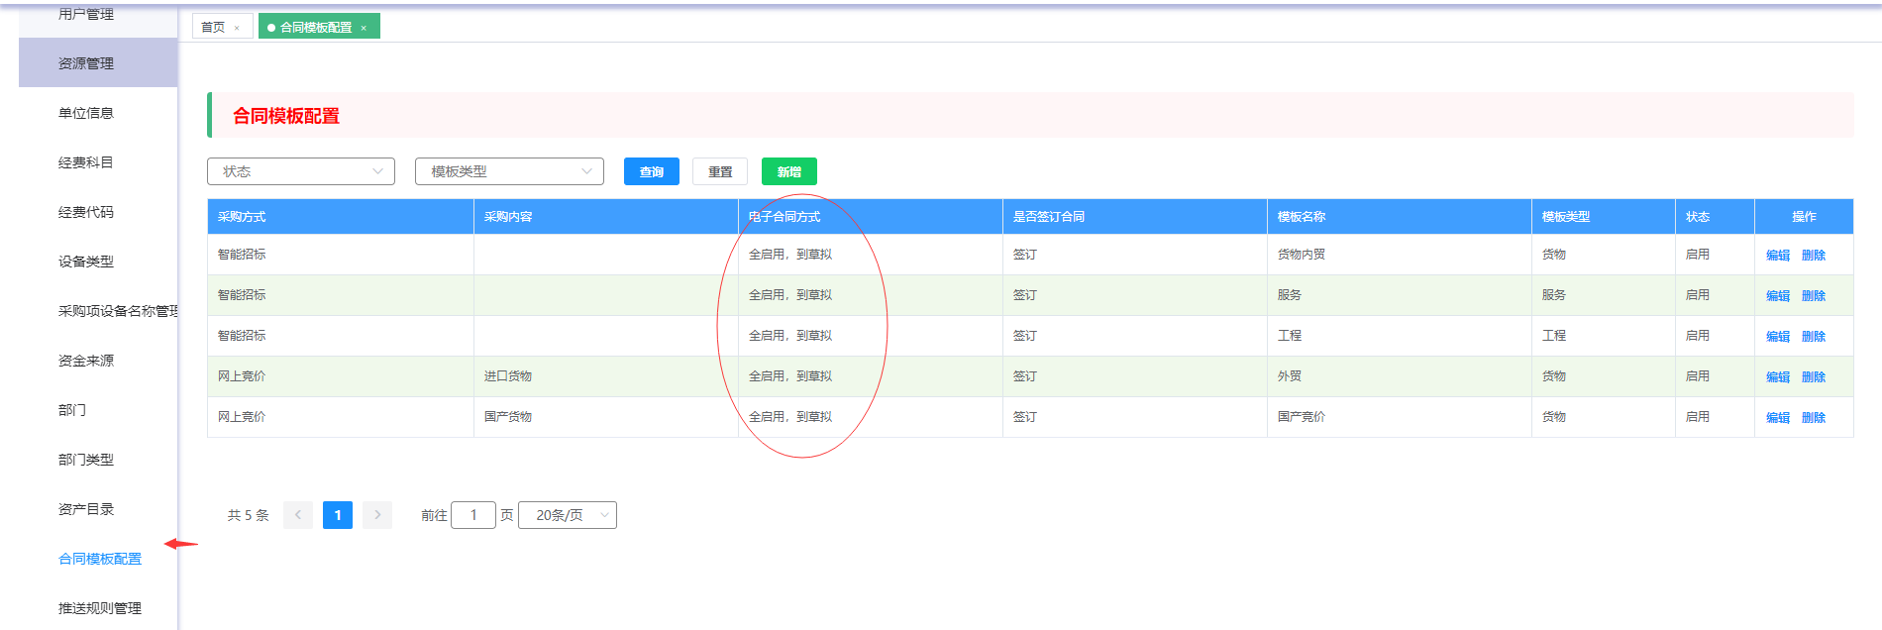Go to next page arrow in pagination
The height and width of the screenshot is (630, 1882).
tap(377, 515)
